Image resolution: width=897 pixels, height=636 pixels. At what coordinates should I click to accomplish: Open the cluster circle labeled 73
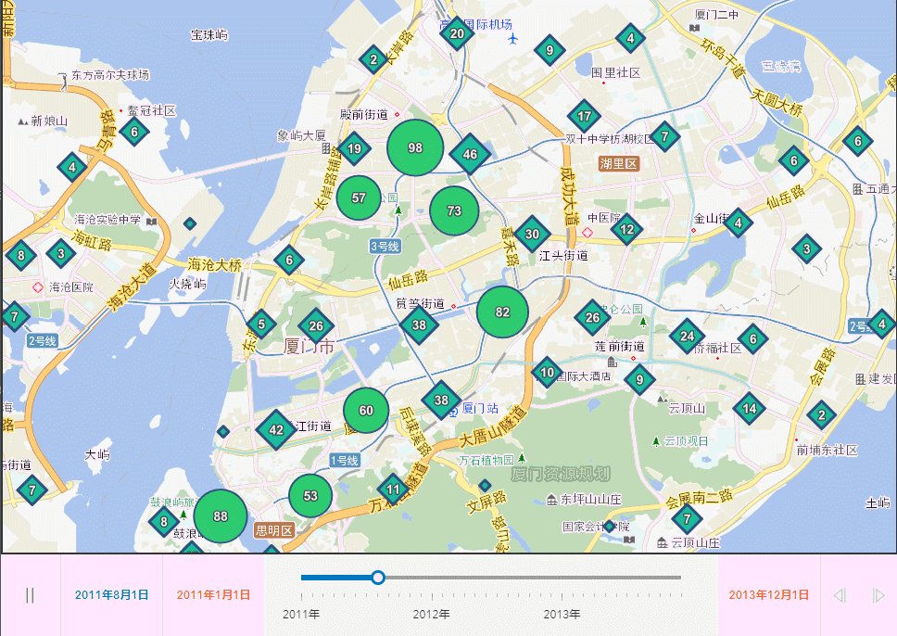[x=454, y=211]
